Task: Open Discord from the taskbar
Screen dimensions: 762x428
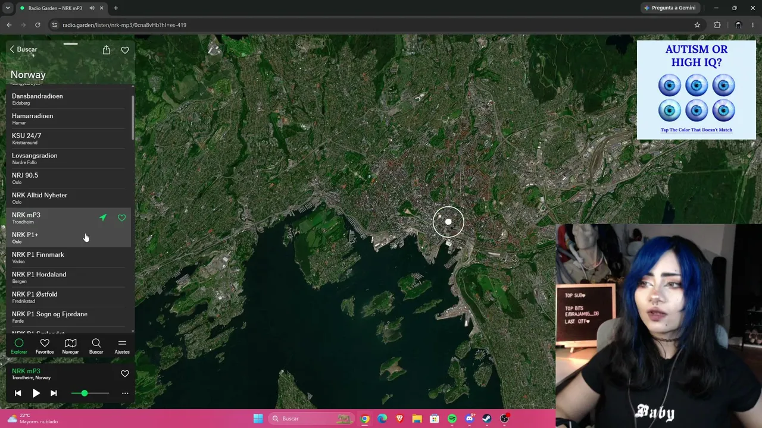Action: [470, 418]
